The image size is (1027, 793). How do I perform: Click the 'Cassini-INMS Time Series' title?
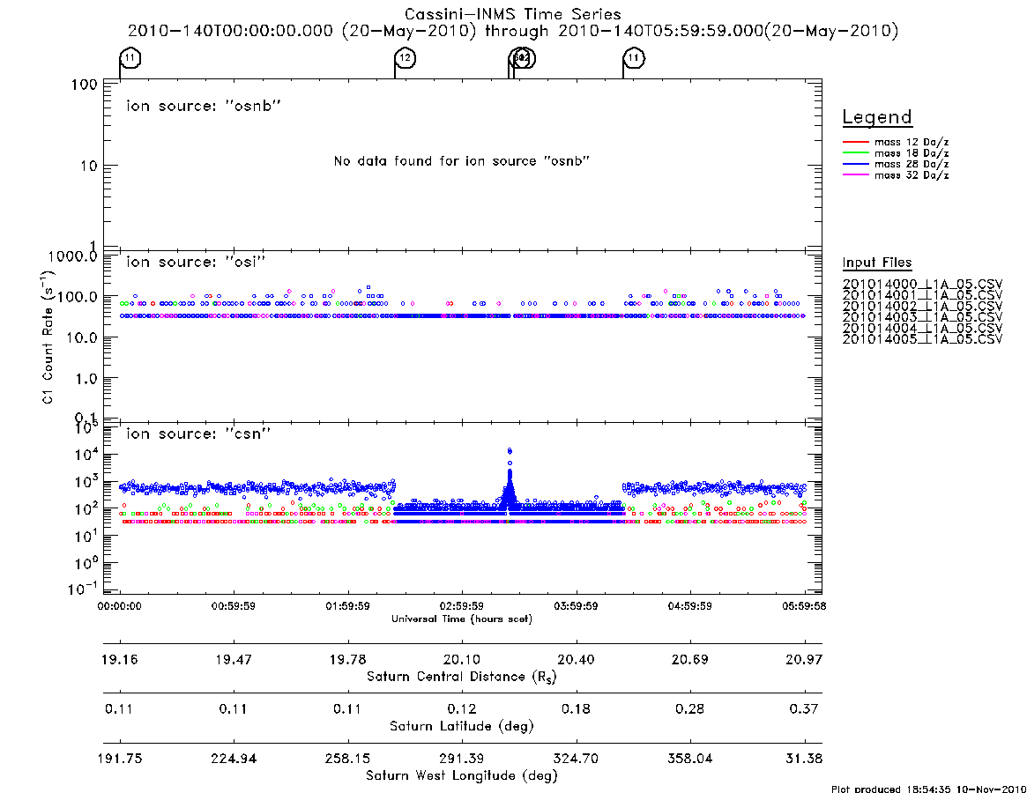[x=513, y=14]
